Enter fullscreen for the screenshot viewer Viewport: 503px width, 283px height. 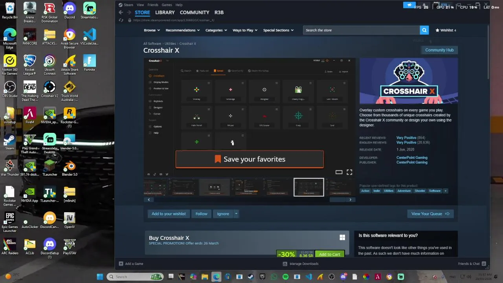point(349,172)
